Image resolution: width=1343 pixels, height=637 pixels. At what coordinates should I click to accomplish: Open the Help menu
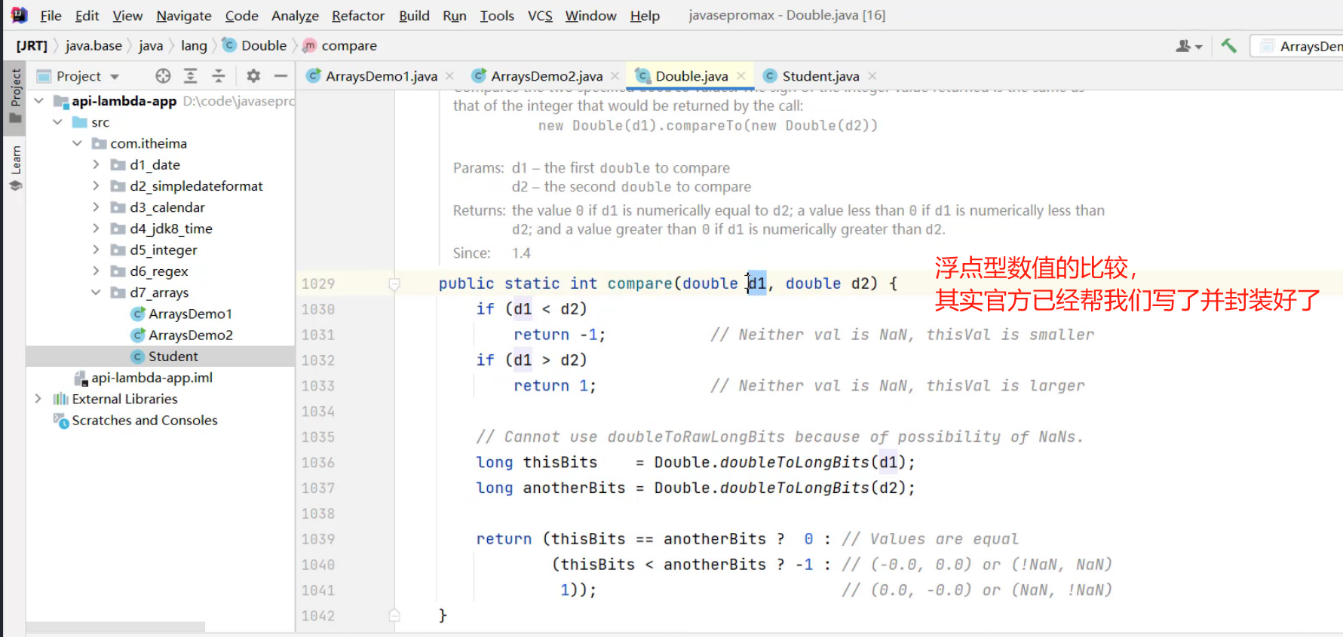click(645, 15)
